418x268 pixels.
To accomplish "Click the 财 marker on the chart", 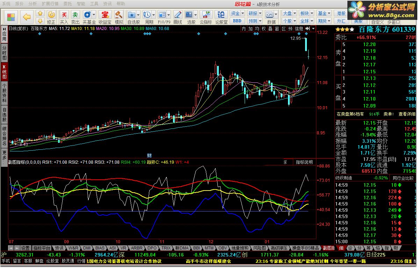I will click(x=149, y=155).
